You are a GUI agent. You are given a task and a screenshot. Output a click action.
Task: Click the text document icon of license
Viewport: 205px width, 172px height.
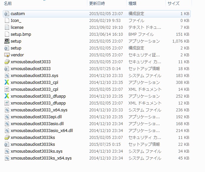click(7, 28)
